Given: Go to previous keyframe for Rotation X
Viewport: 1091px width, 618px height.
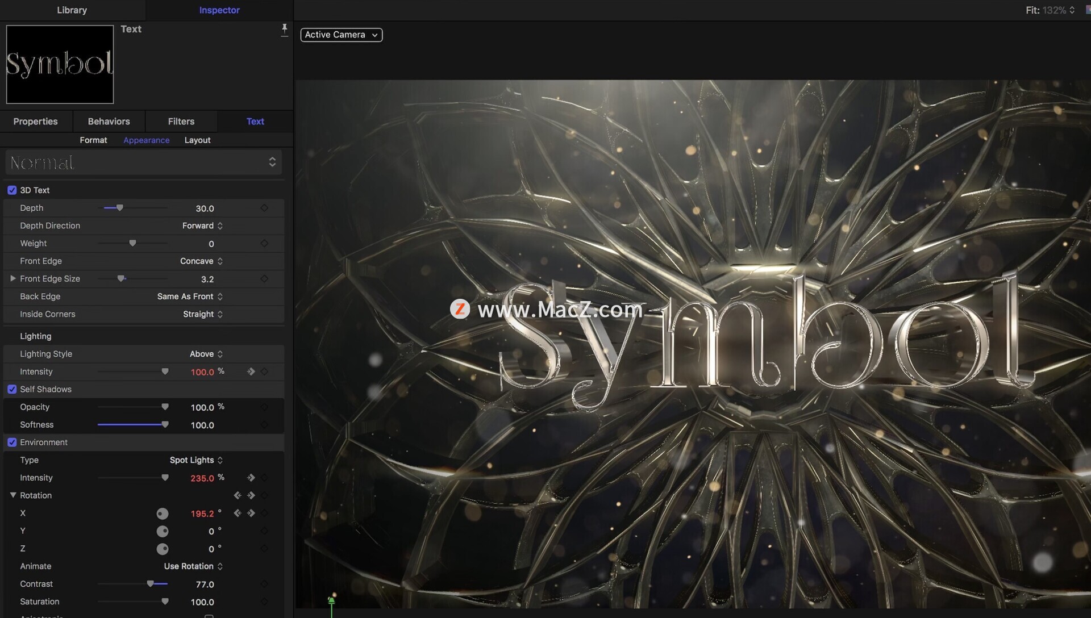Looking at the screenshot, I should [x=238, y=513].
